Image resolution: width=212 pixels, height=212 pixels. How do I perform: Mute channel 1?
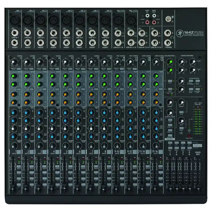(19, 152)
